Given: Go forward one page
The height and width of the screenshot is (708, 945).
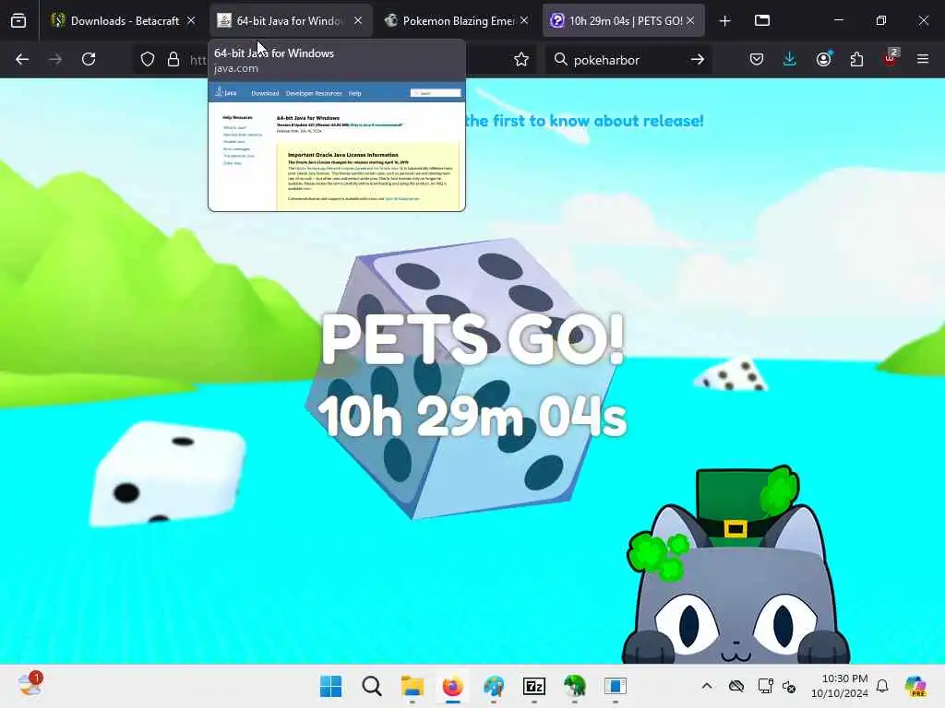Looking at the screenshot, I should click(54, 59).
